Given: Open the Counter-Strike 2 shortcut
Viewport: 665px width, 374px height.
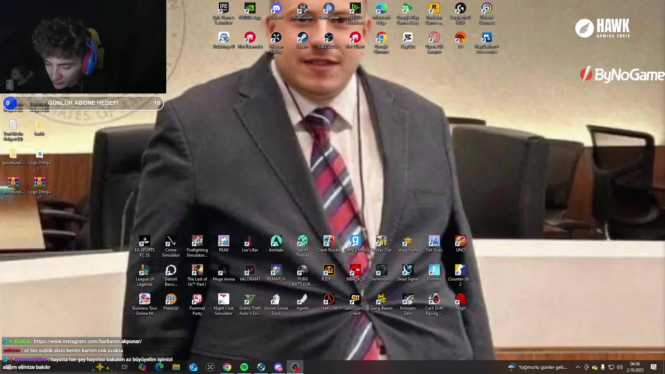Looking at the screenshot, I should click(x=460, y=275).
